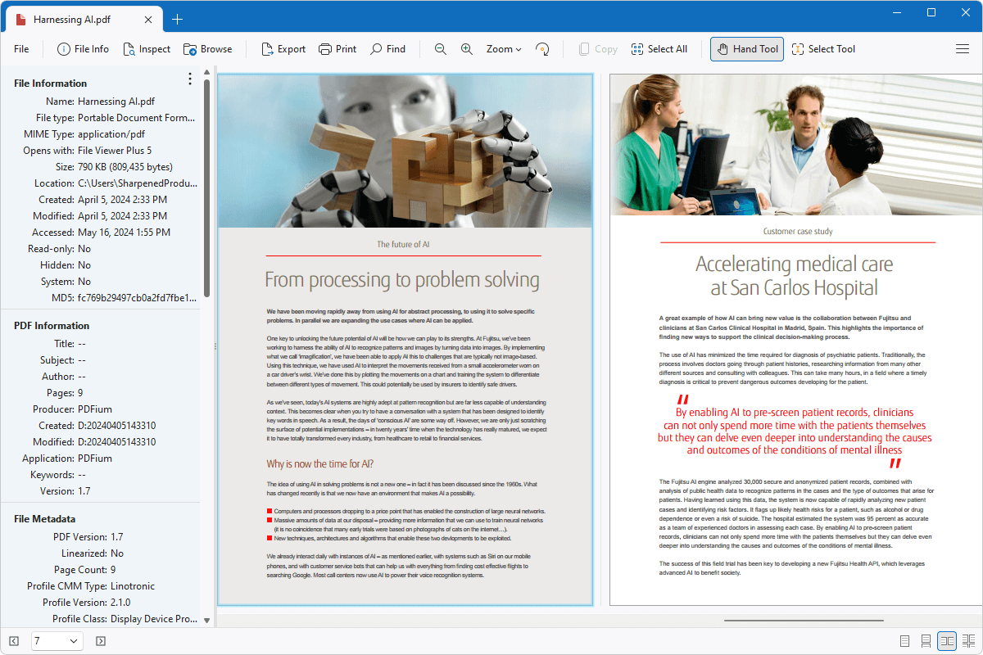Click the red pull quote about pre-screening records

click(795, 431)
